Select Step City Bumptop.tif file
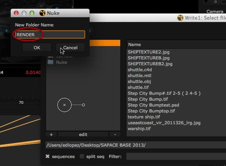Screen dimensions: 226x166 tap(151, 111)
